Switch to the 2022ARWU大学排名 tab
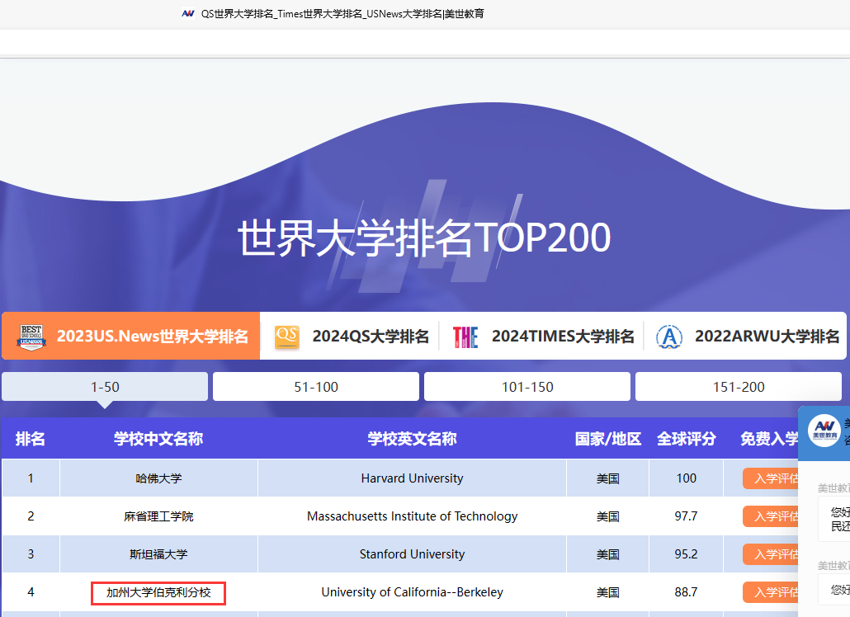Image resolution: width=850 pixels, height=617 pixels. point(745,336)
